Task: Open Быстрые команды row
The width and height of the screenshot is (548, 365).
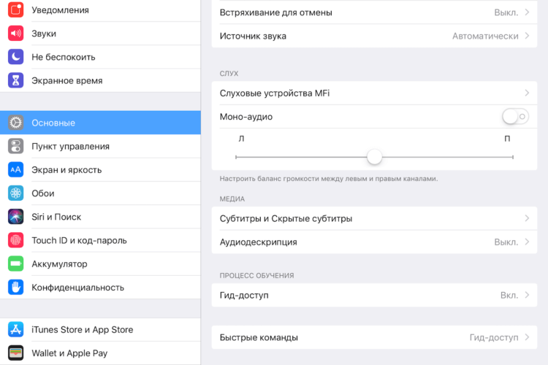Action: coord(374,337)
